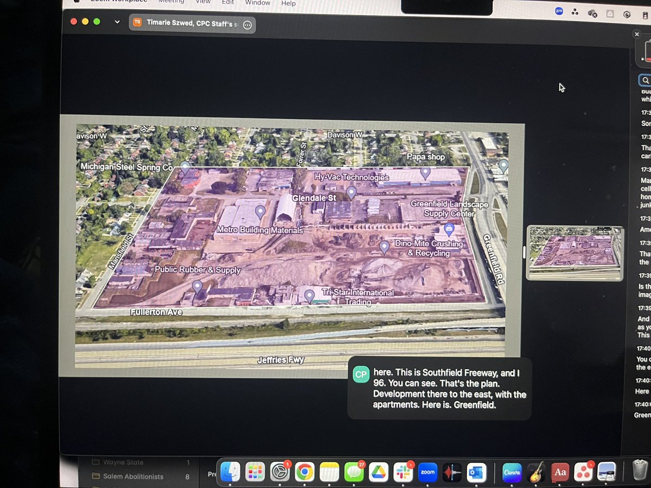This screenshot has width=651, height=488.
Task: Open GarageBand guitar icon in dock
Action: pyautogui.click(x=537, y=472)
